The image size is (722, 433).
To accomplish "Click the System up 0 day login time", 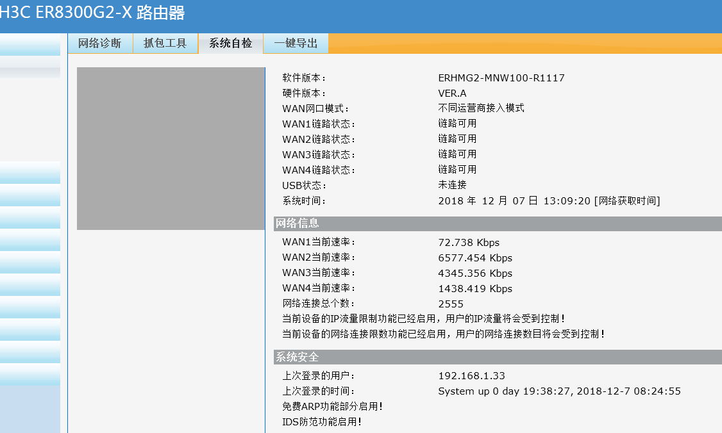I will (x=560, y=391).
